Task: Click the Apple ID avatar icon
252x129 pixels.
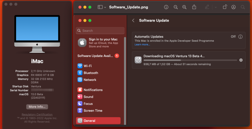Action: click(x=82, y=43)
